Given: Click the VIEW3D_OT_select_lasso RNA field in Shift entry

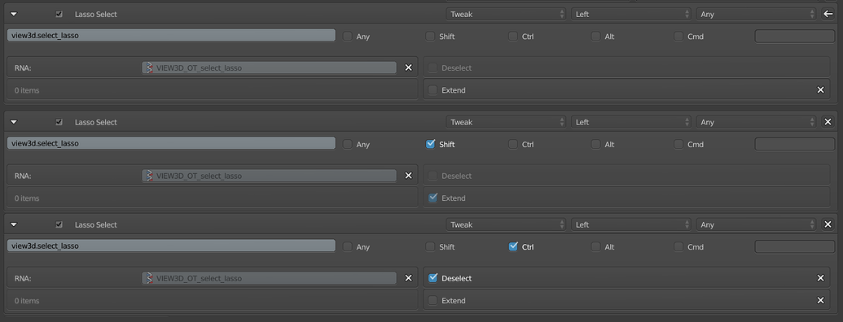Looking at the screenshot, I should (x=270, y=176).
